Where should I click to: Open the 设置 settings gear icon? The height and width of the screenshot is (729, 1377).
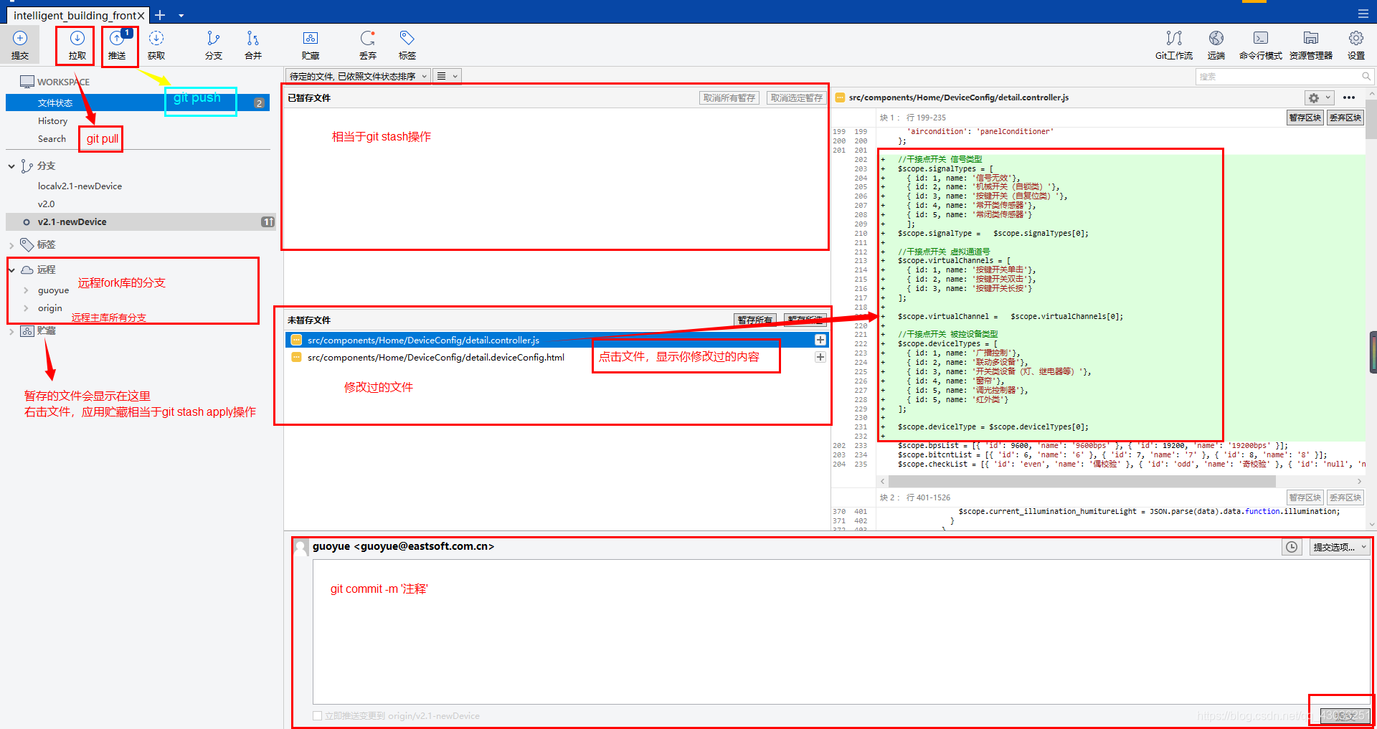(x=1355, y=44)
